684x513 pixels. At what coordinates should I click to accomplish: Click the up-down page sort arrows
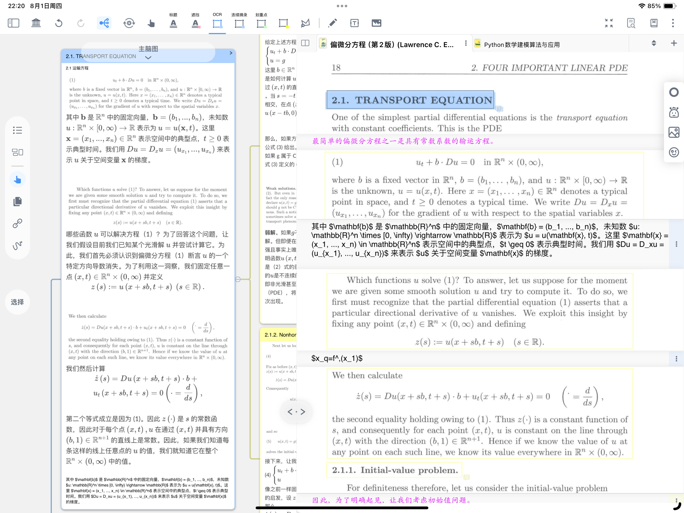coord(654,43)
